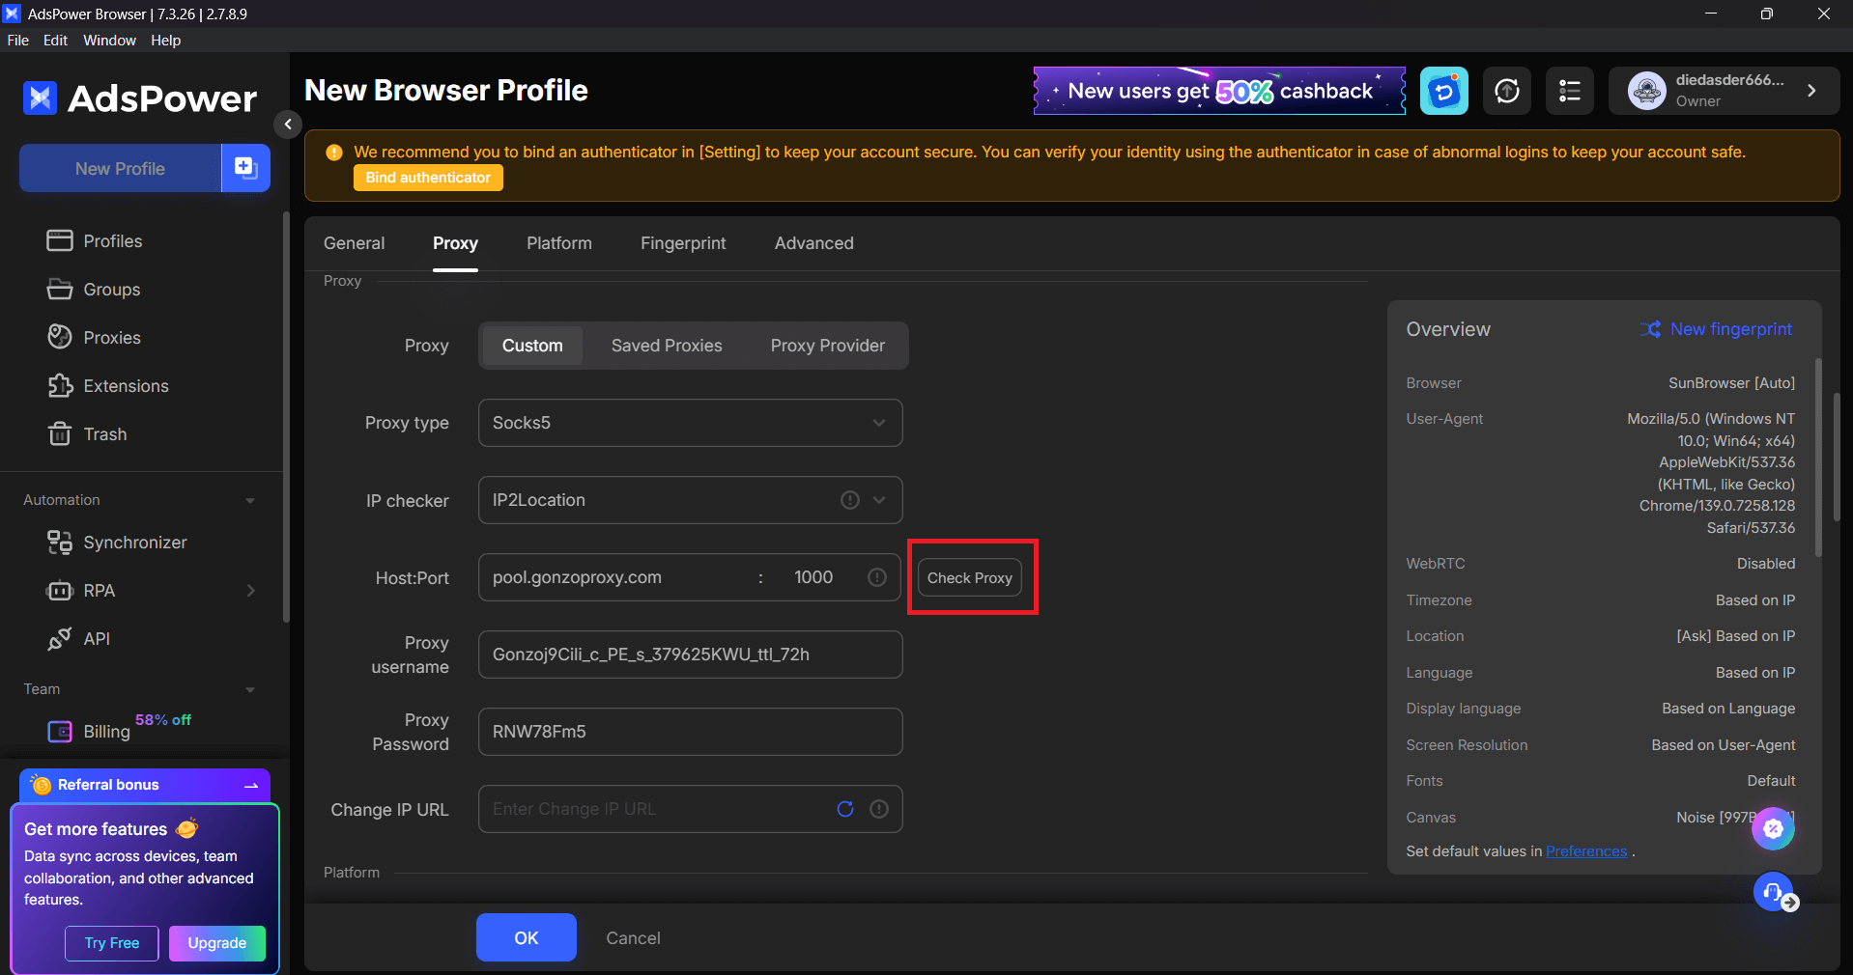Go to the Proxies page
1853x975 pixels.
(94, 337)
